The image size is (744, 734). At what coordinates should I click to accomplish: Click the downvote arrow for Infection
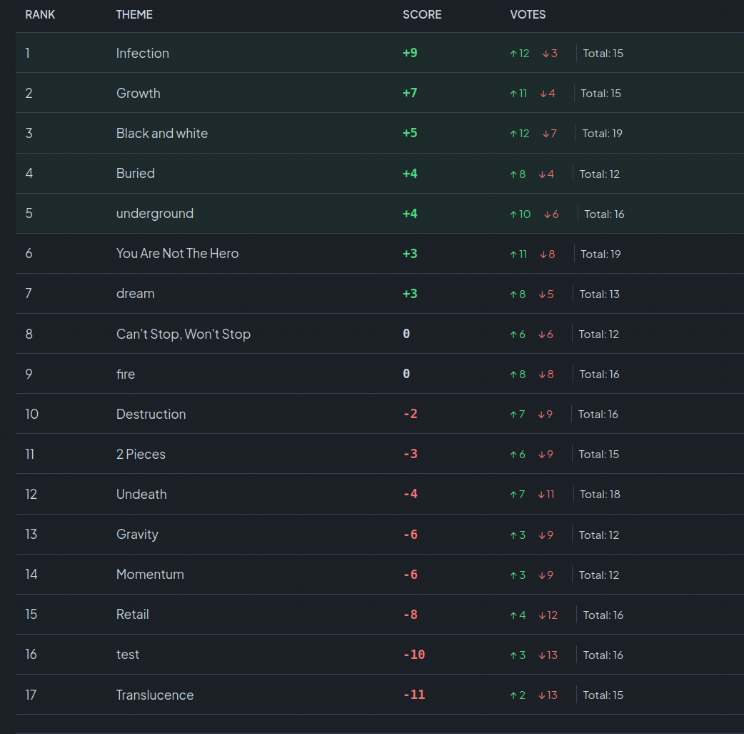click(x=546, y=54)
